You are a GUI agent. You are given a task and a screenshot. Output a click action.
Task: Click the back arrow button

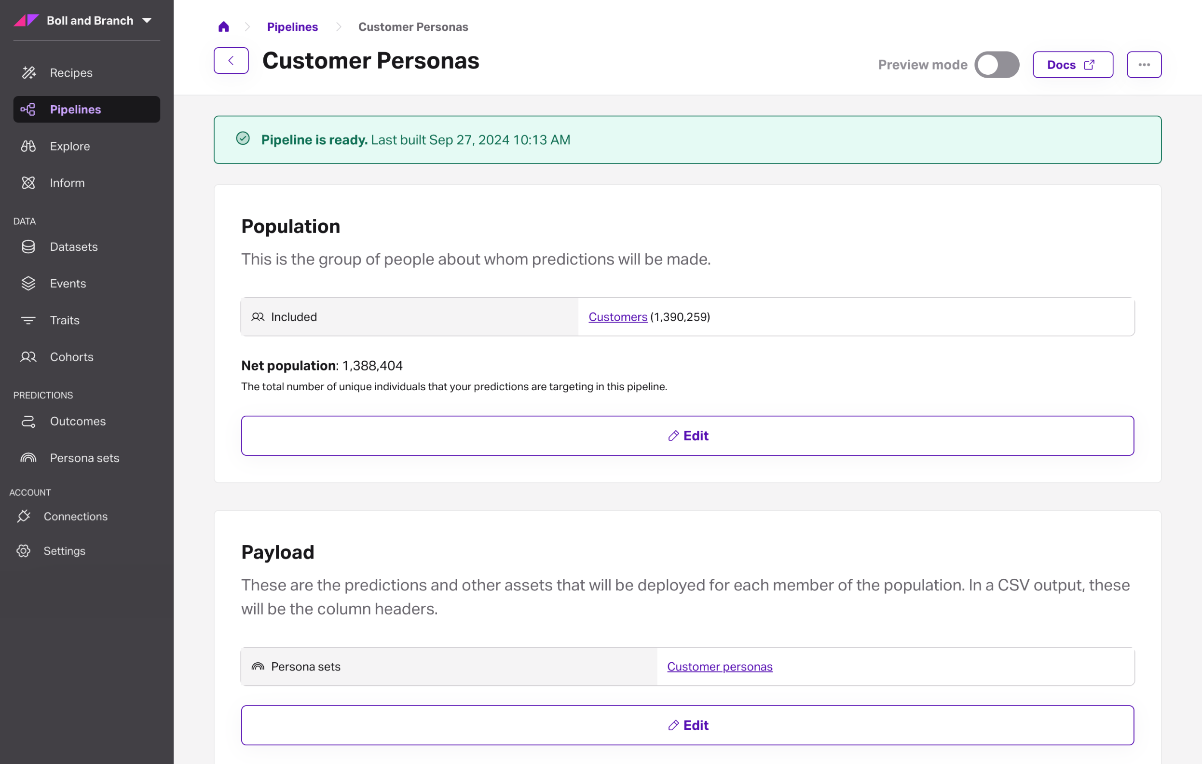[x=231, y=61]
